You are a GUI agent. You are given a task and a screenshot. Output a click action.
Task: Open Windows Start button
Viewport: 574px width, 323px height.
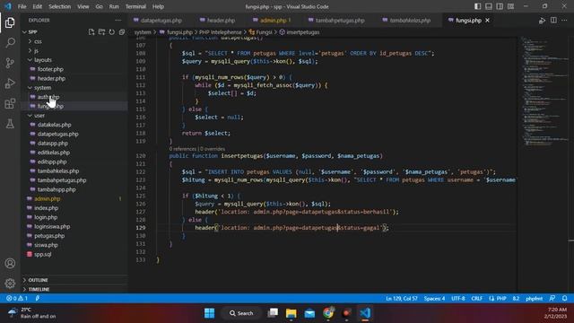[209, 313]
